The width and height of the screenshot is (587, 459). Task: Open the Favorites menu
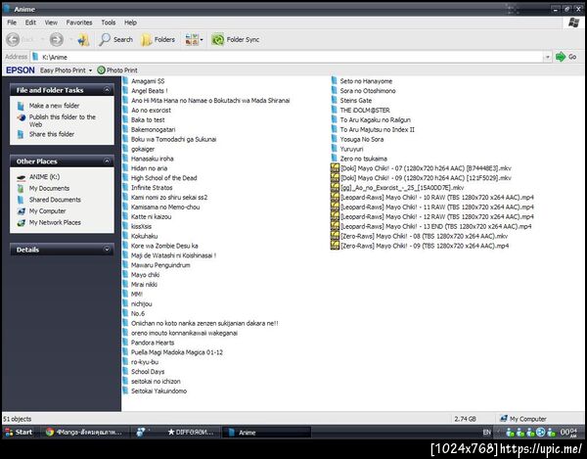pos(79,23)
